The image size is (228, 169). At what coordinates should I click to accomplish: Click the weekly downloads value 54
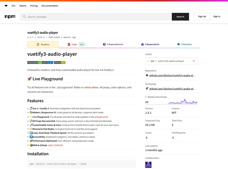click(x=147, y=102)
